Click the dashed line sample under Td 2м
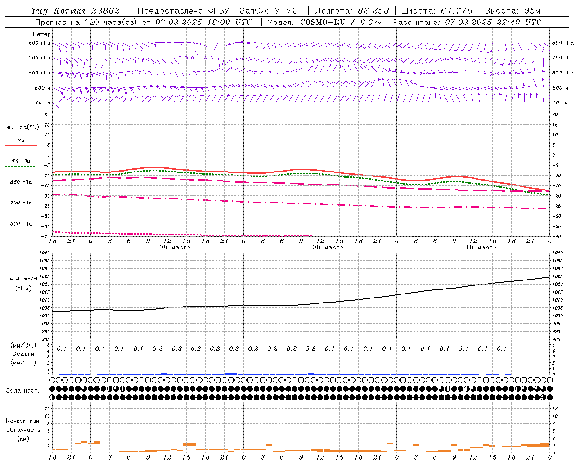 point(20,167)
